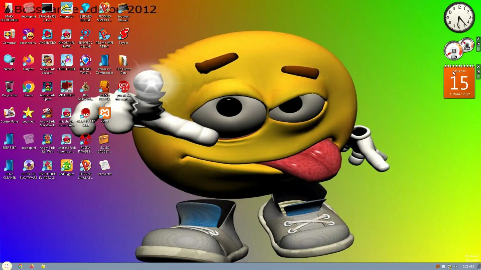The image size is (481, 270).
Task: Click the volume speaker tray icon
Action: 456,266
